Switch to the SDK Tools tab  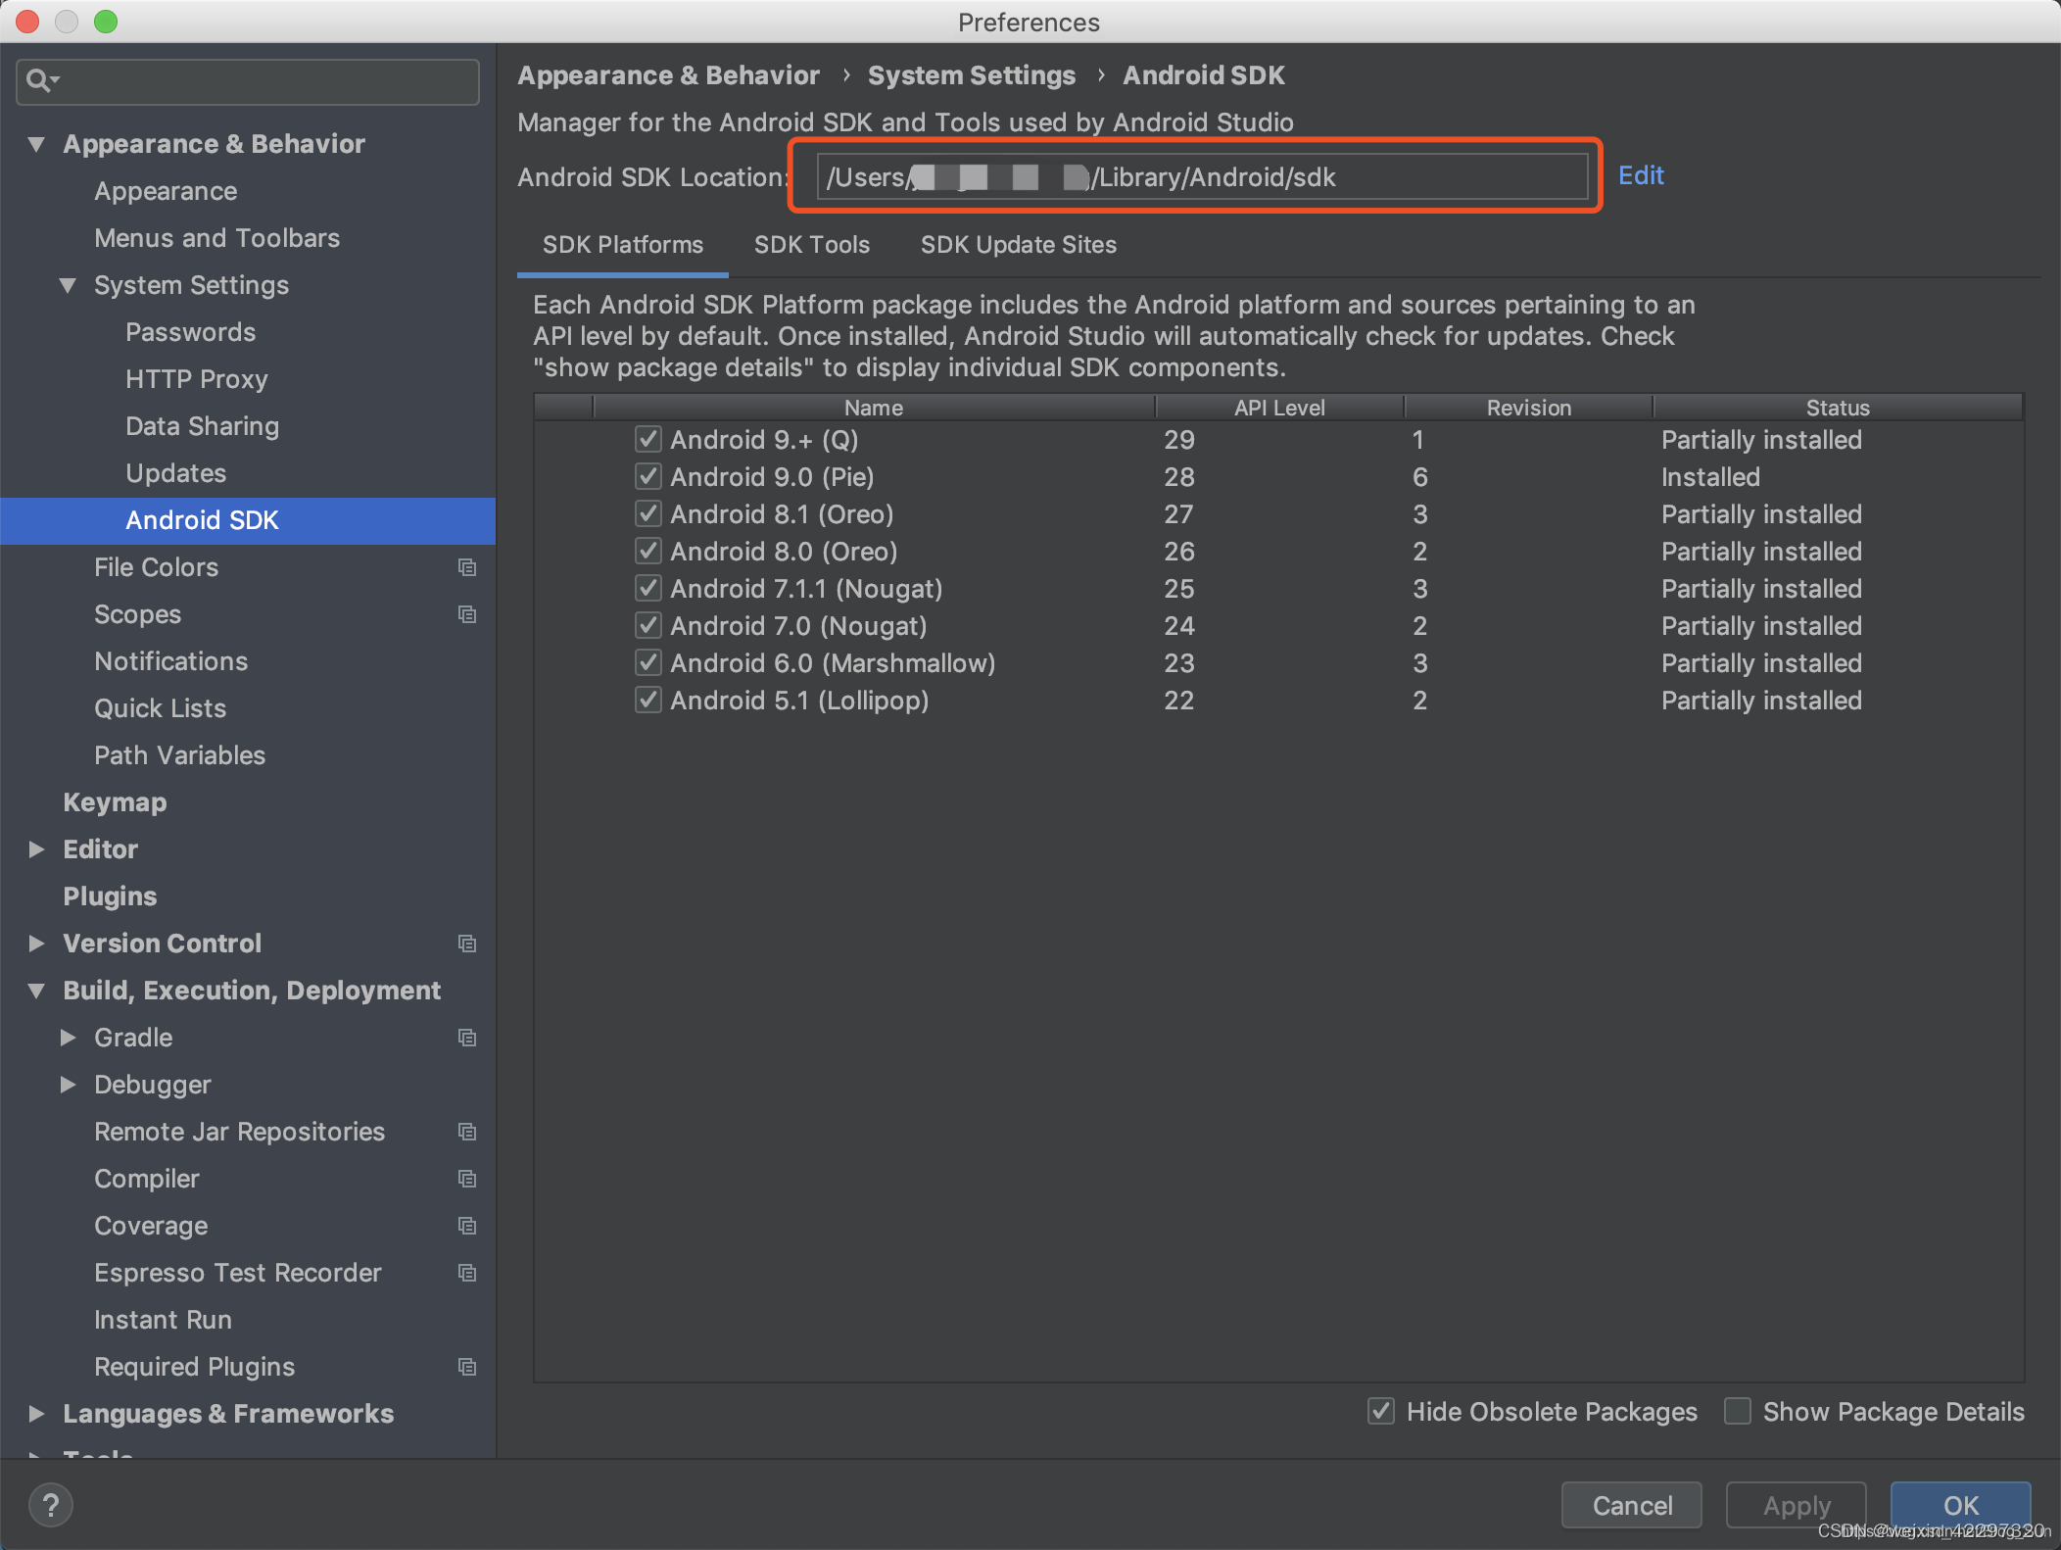(x=812, y=245)
